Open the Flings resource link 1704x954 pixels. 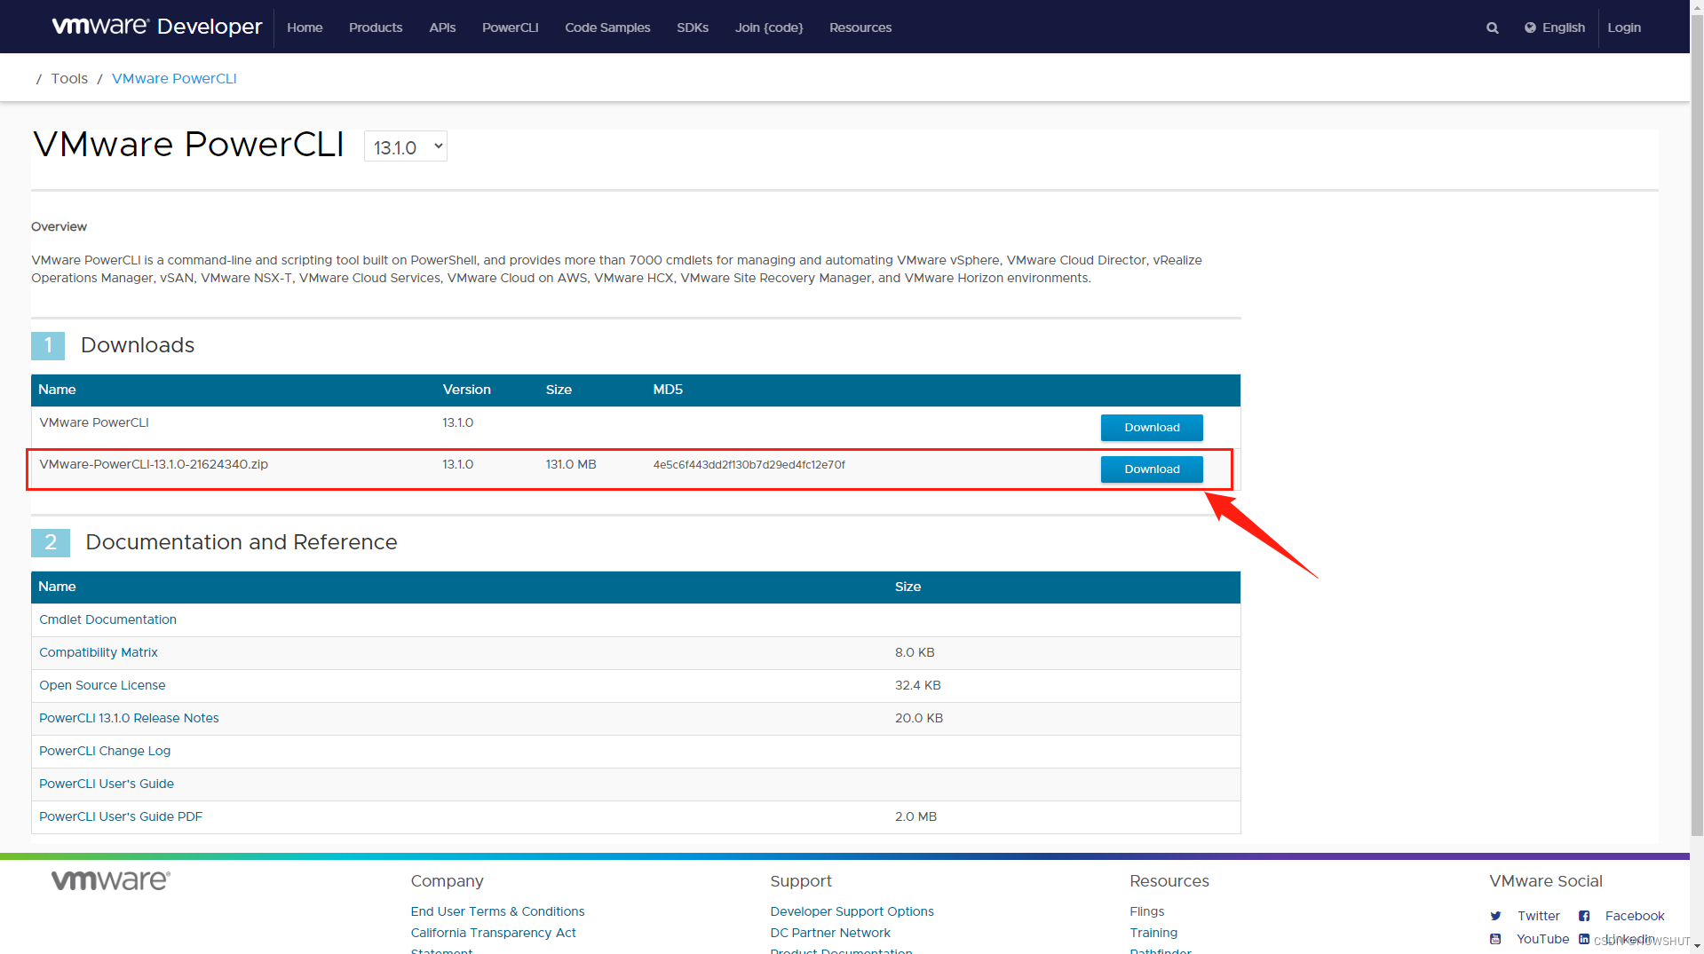click(x=1146, y=911)
